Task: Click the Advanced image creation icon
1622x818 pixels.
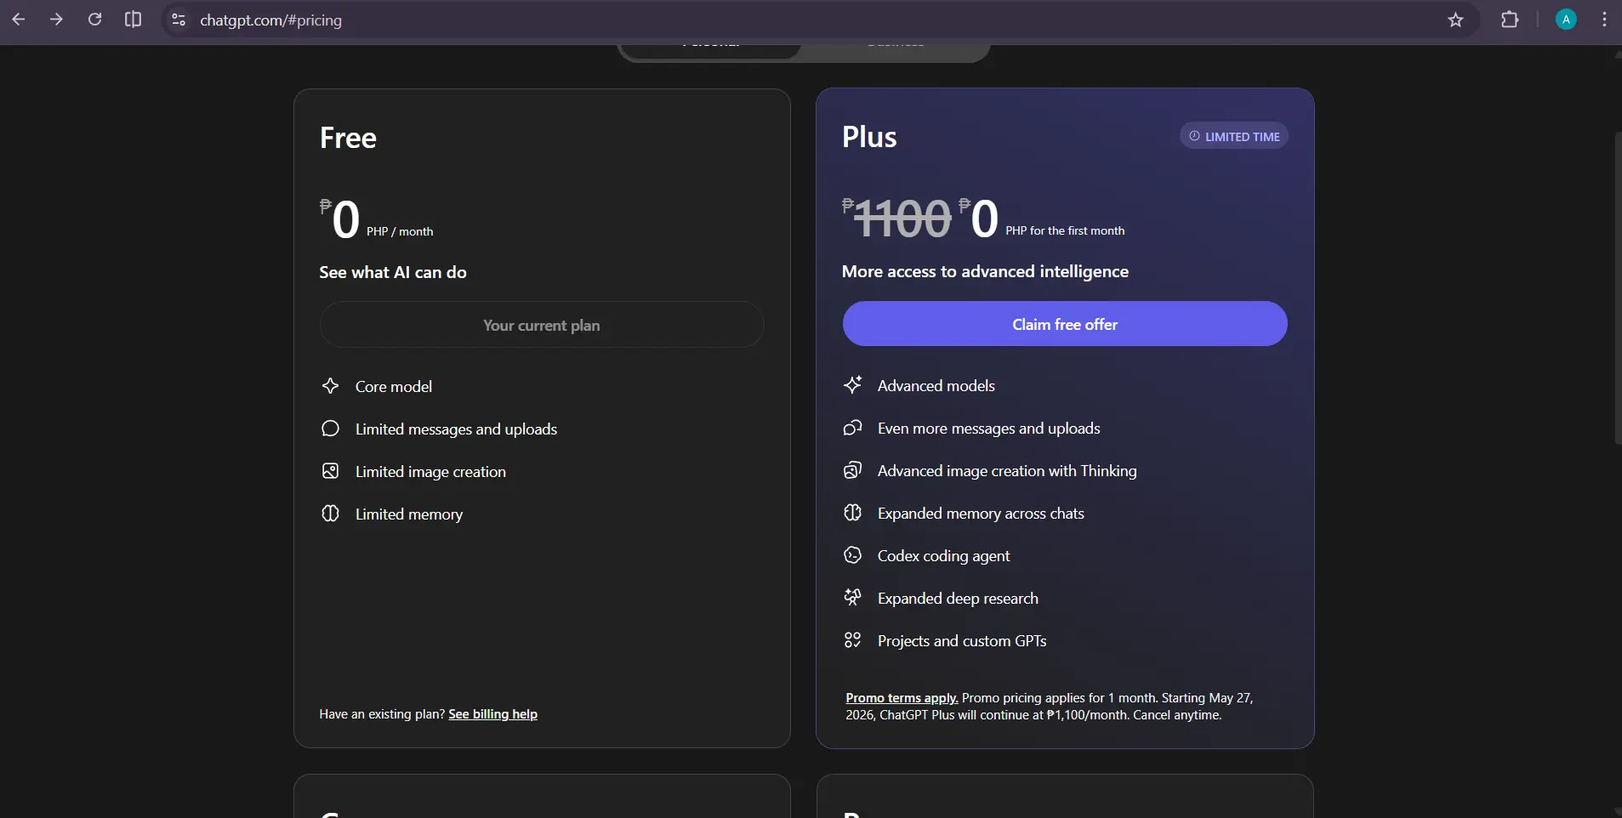Action: coord(852,470)
